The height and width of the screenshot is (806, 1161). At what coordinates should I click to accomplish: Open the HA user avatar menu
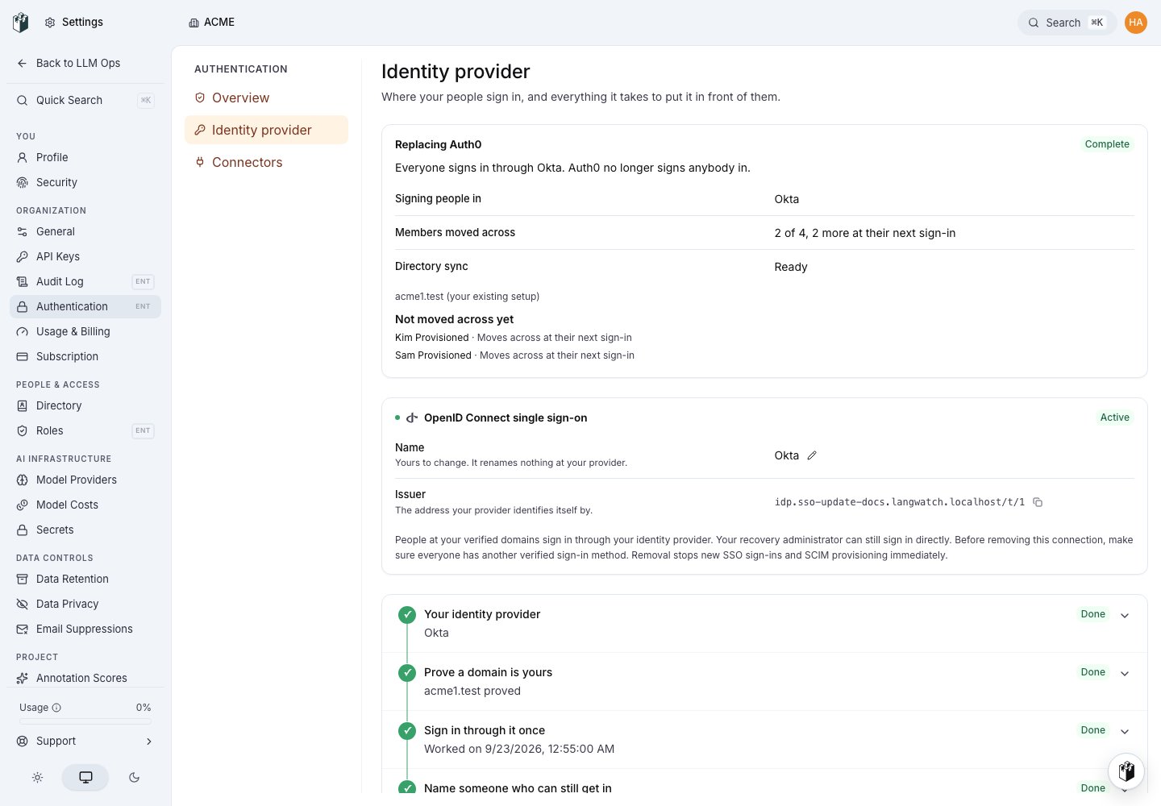tap(1136, 23)
